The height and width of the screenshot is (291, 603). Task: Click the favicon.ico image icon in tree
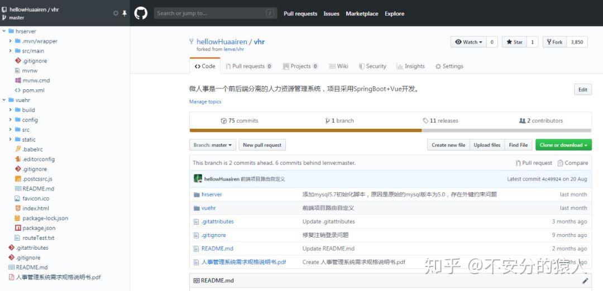[17, 198]
